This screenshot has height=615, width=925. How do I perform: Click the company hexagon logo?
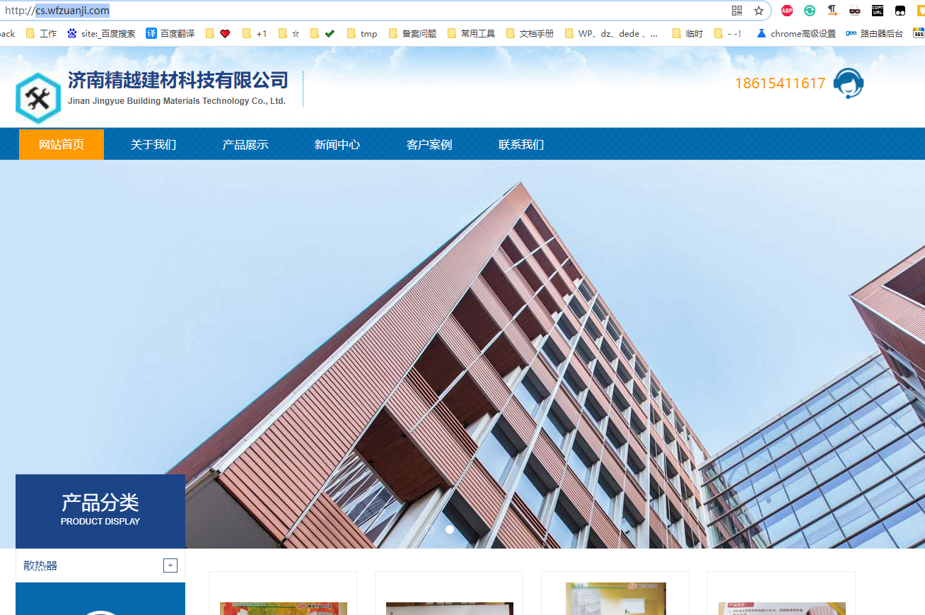pos(38,98)
